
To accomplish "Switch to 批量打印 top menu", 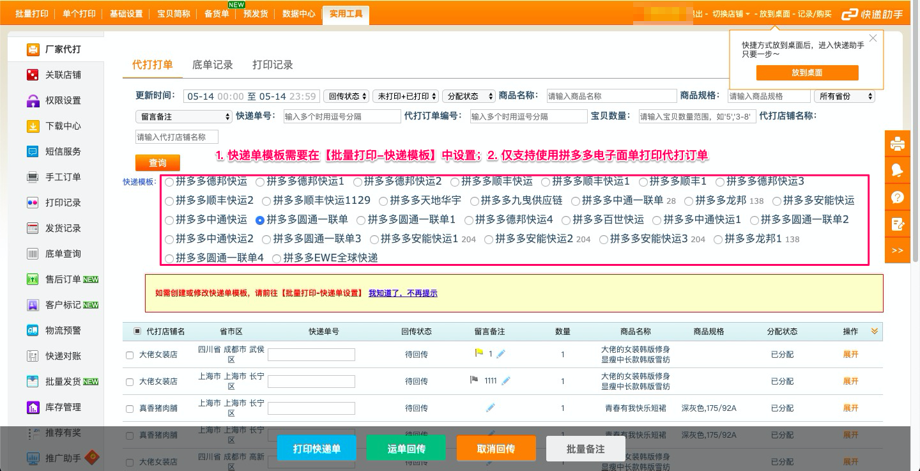I will 31,13.
